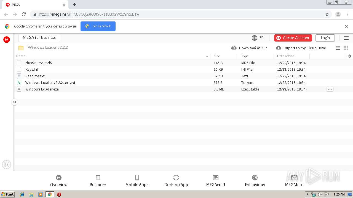353x198 pixels.
Task: Open the Chrome profile avatar
Action: point(338,14)
